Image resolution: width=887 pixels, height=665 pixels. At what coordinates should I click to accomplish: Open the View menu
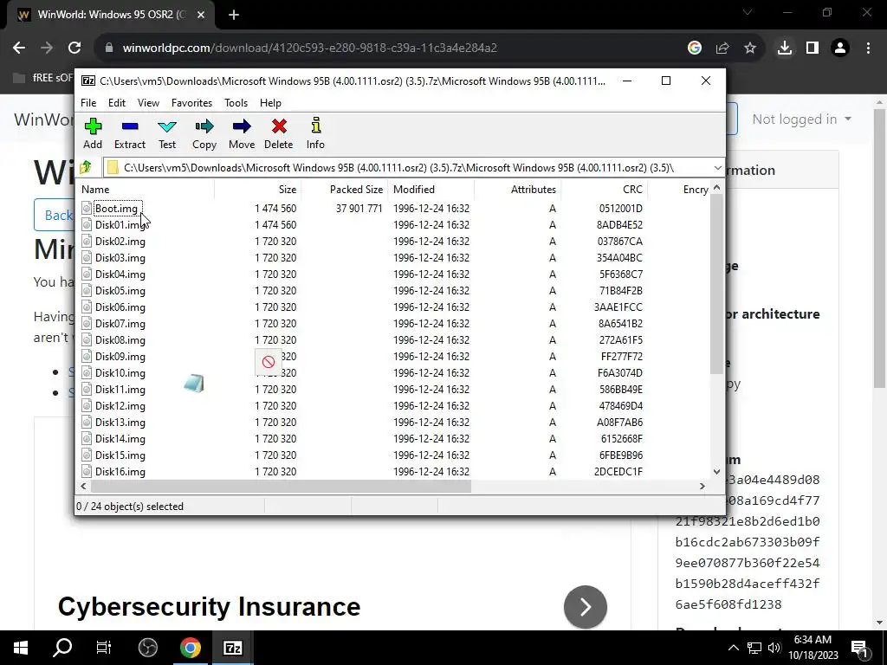pyautogui.click(x=148, y=103)
